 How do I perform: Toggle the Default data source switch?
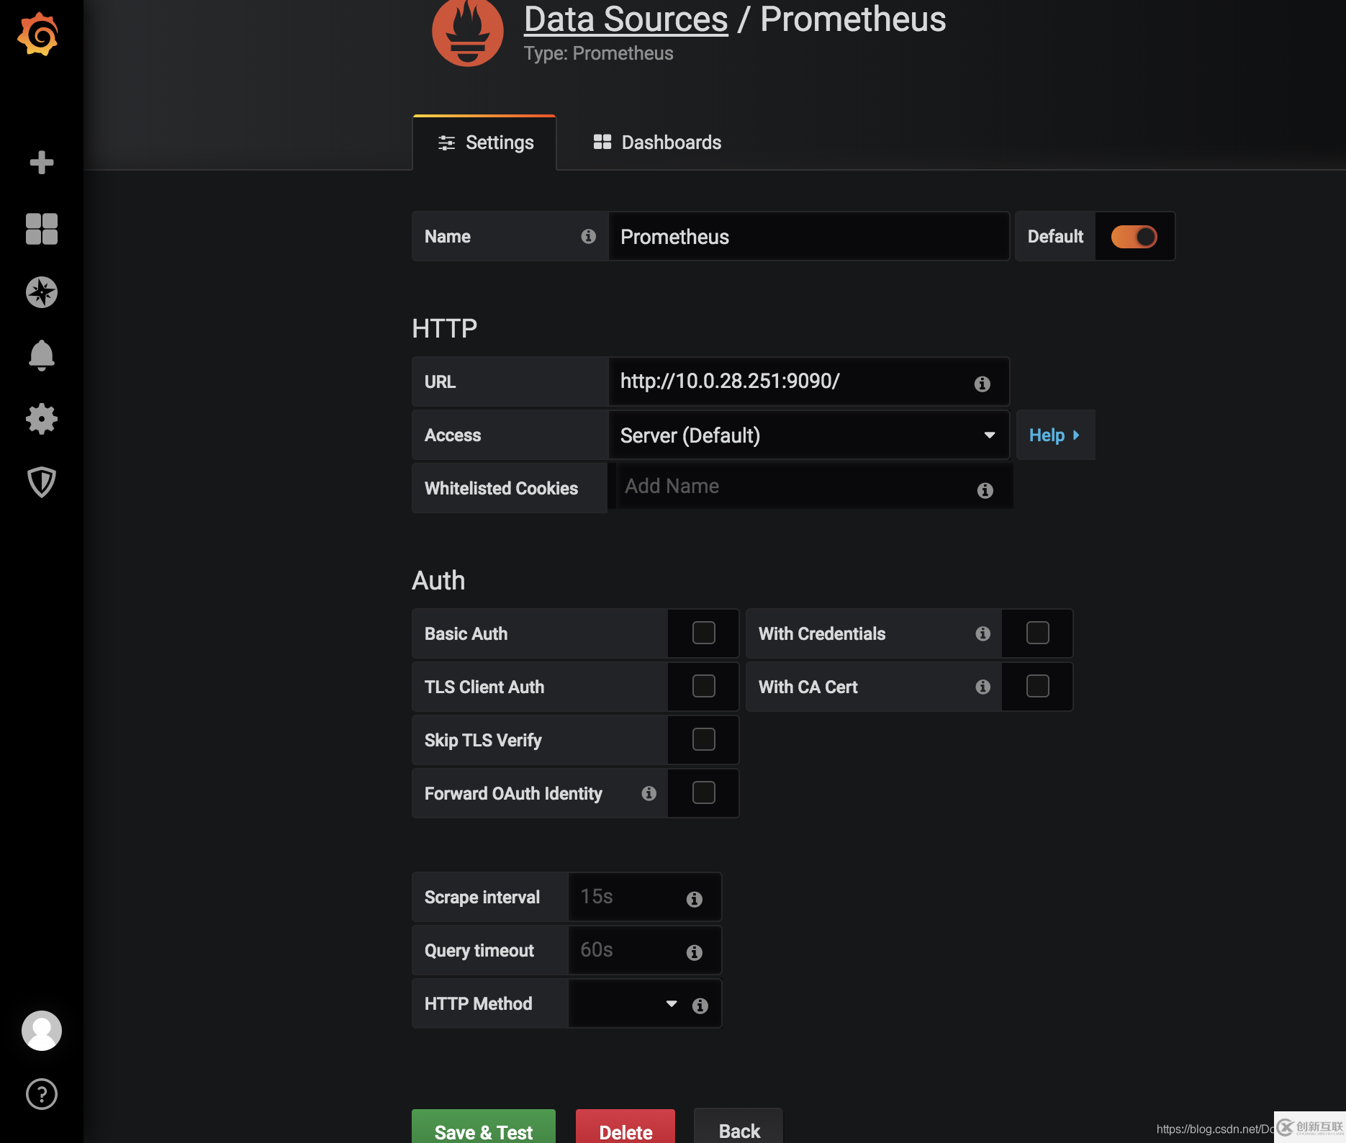click(1134, 237)
